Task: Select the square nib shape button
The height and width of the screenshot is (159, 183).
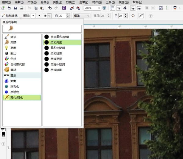Action: (40, 16)
